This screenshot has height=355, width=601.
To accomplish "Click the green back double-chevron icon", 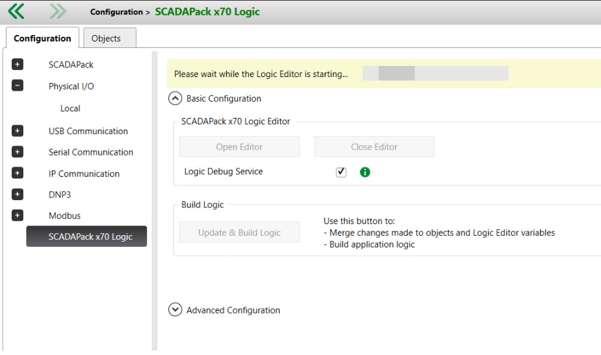I will (x=16, y=11).
